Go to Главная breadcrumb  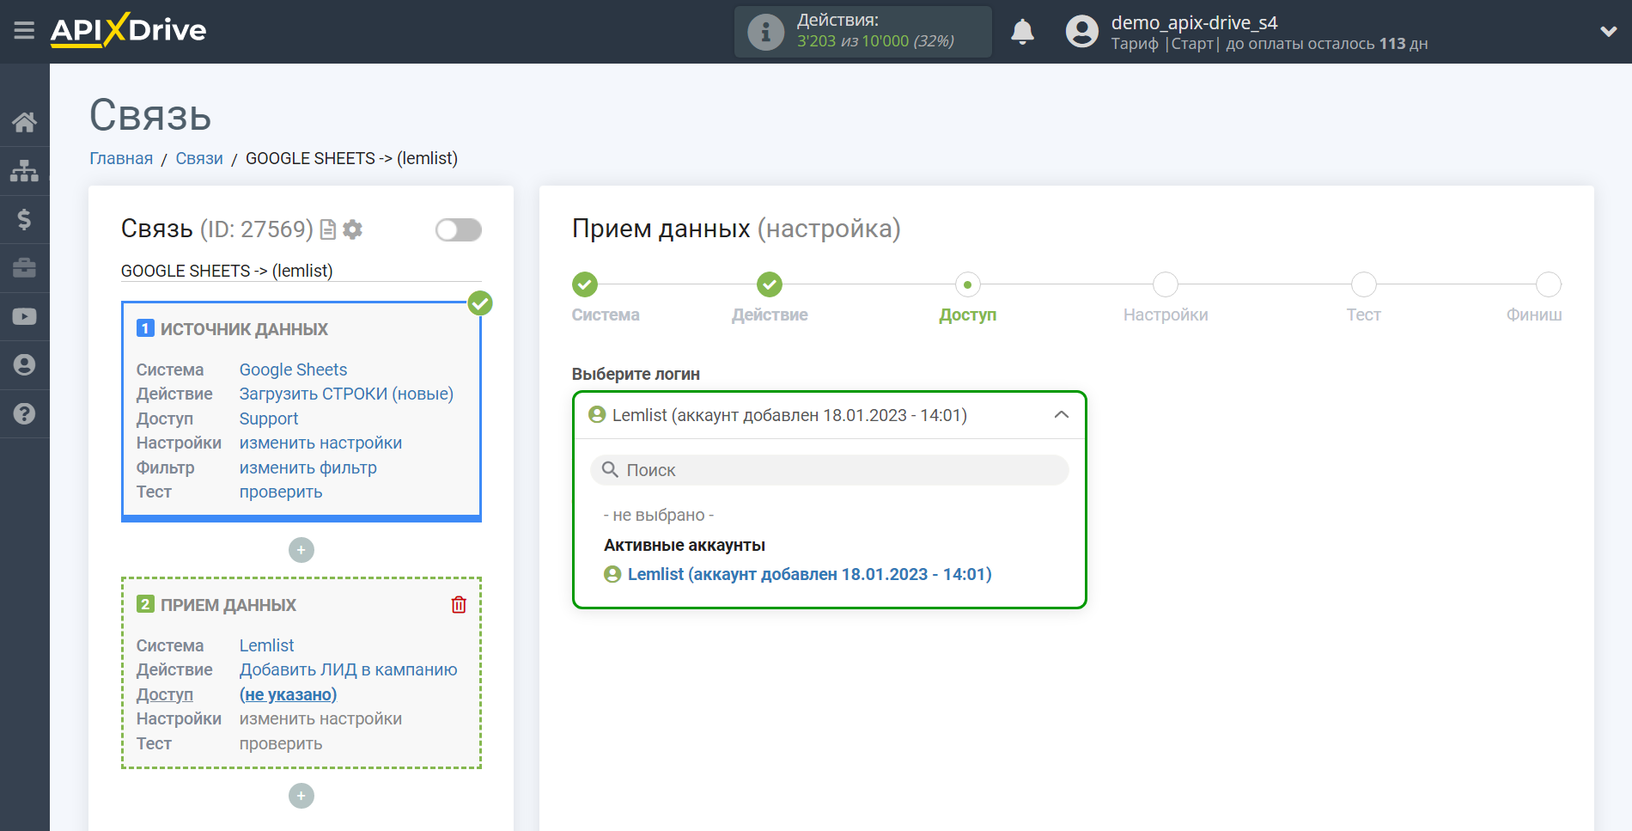tap(121, 158)
